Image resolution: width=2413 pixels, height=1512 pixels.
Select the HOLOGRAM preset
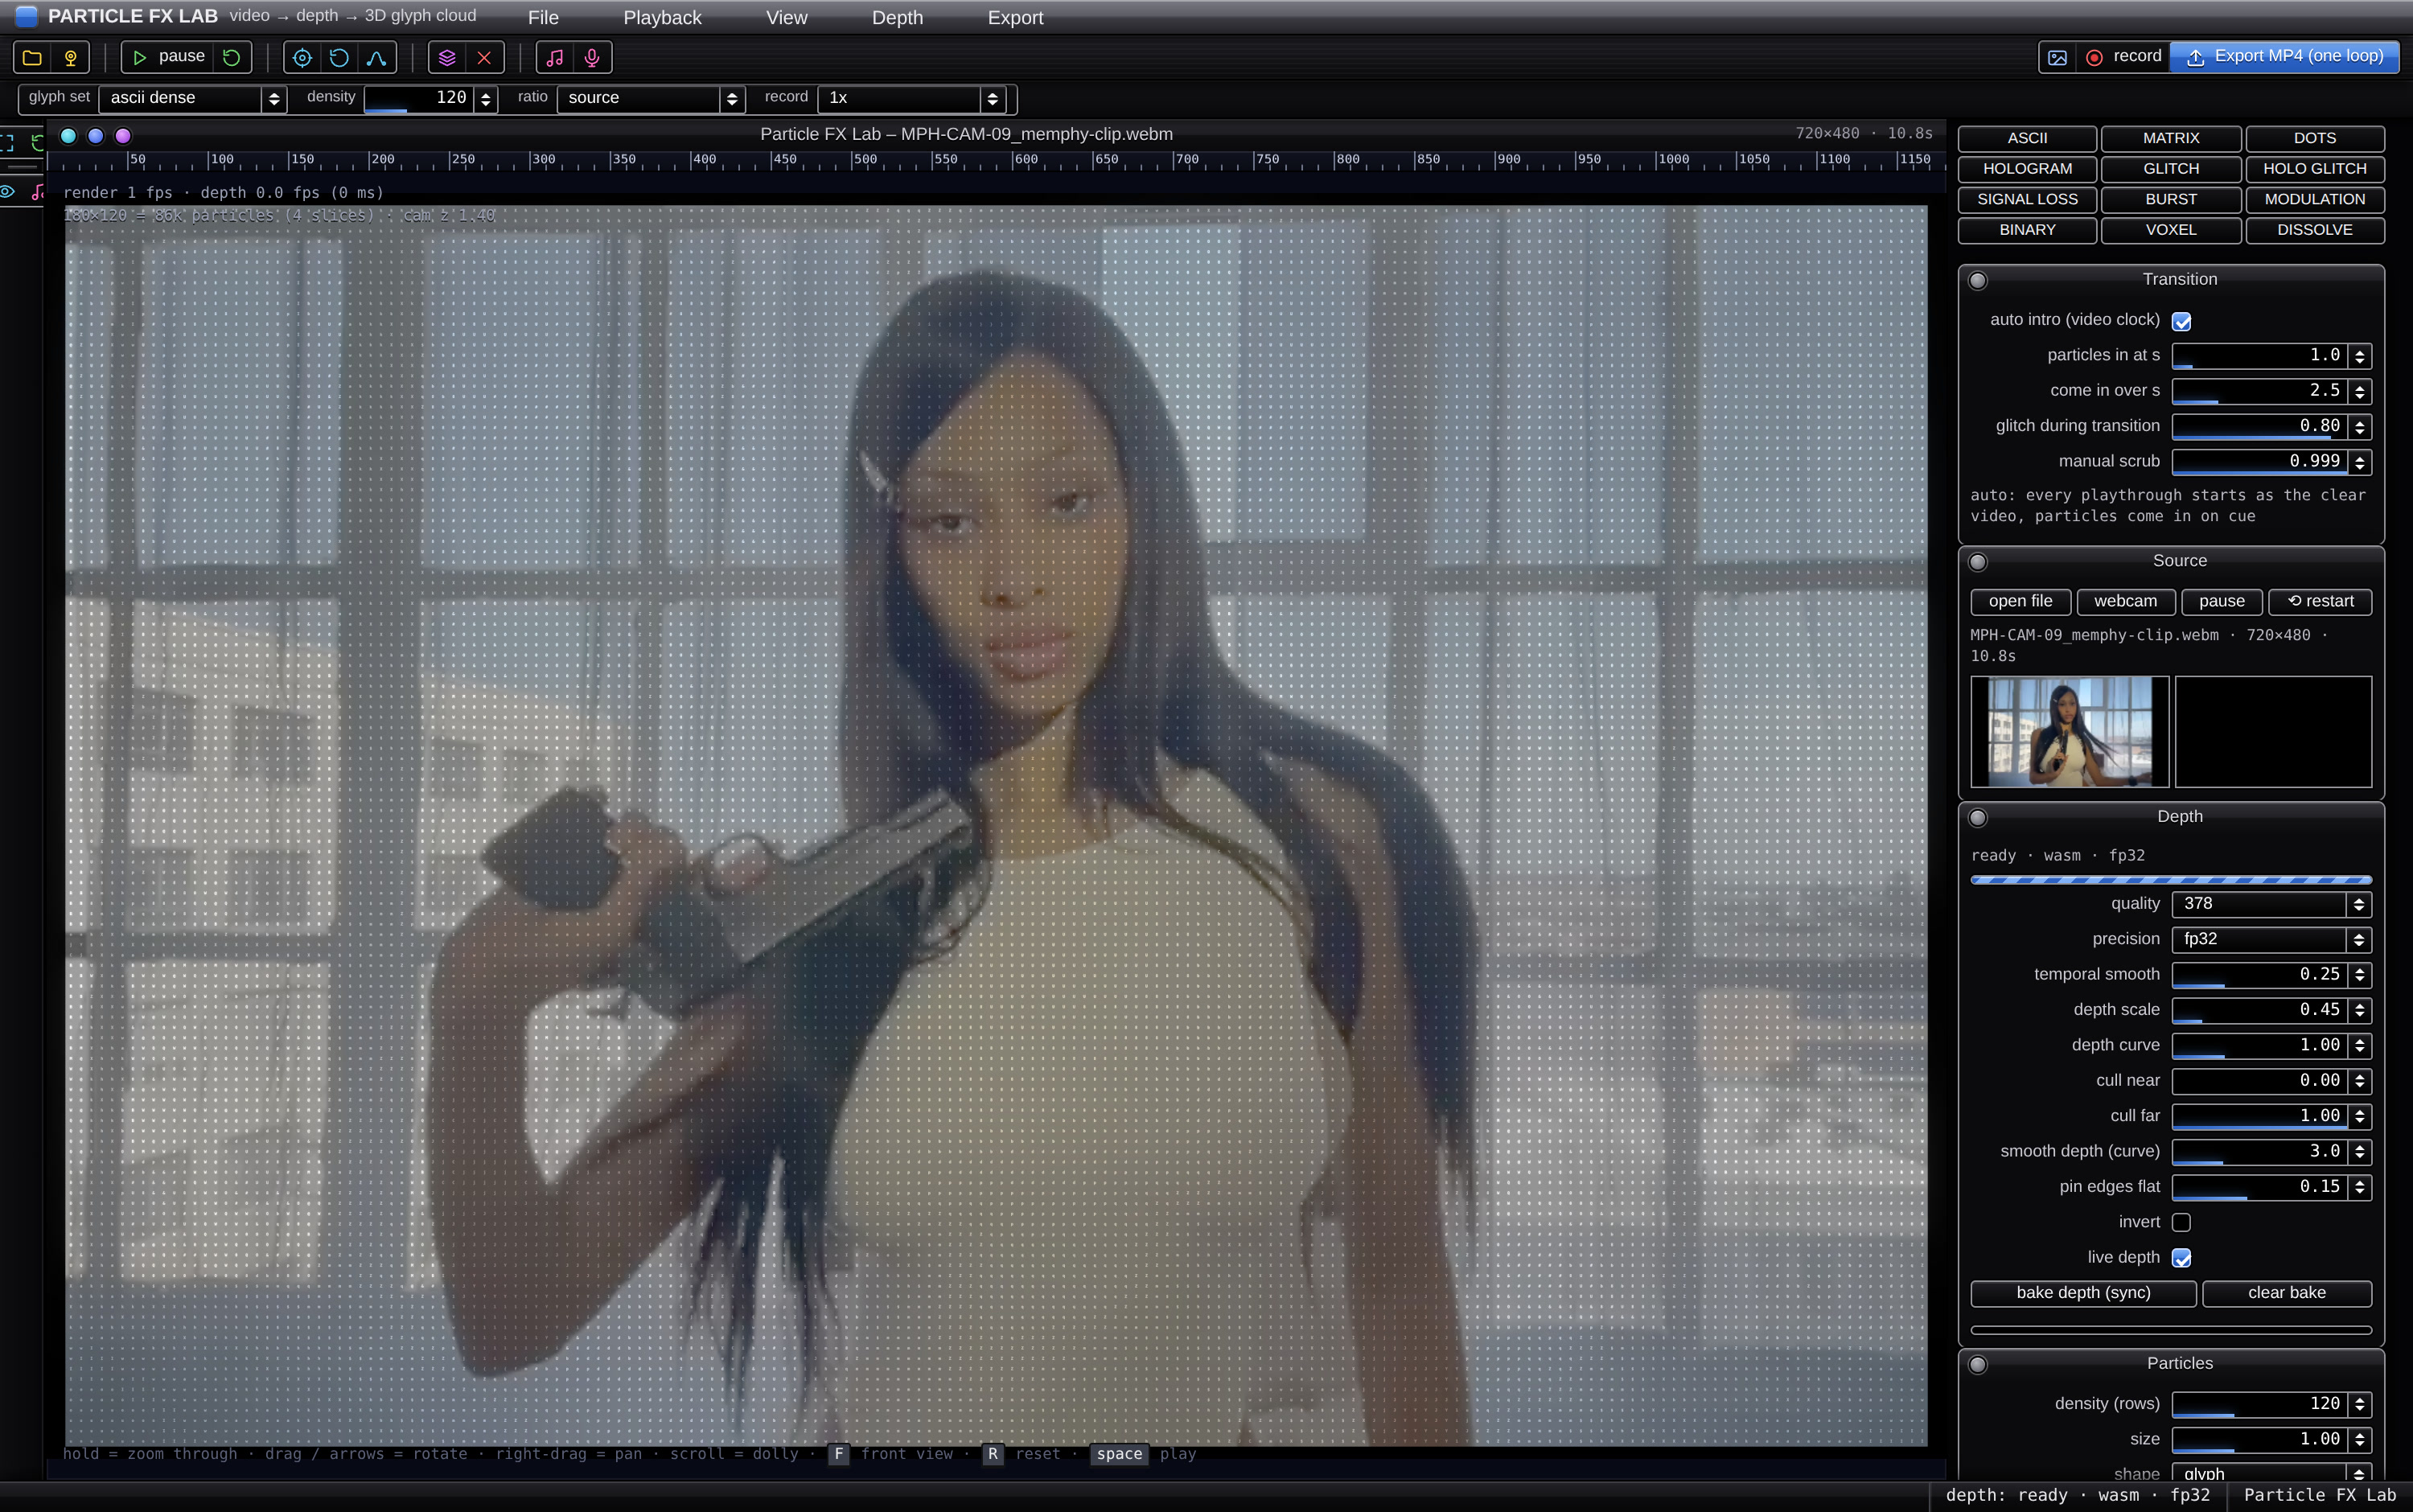point(2027,169)
